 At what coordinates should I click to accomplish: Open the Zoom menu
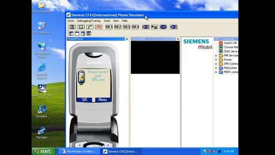click(70, 21)
